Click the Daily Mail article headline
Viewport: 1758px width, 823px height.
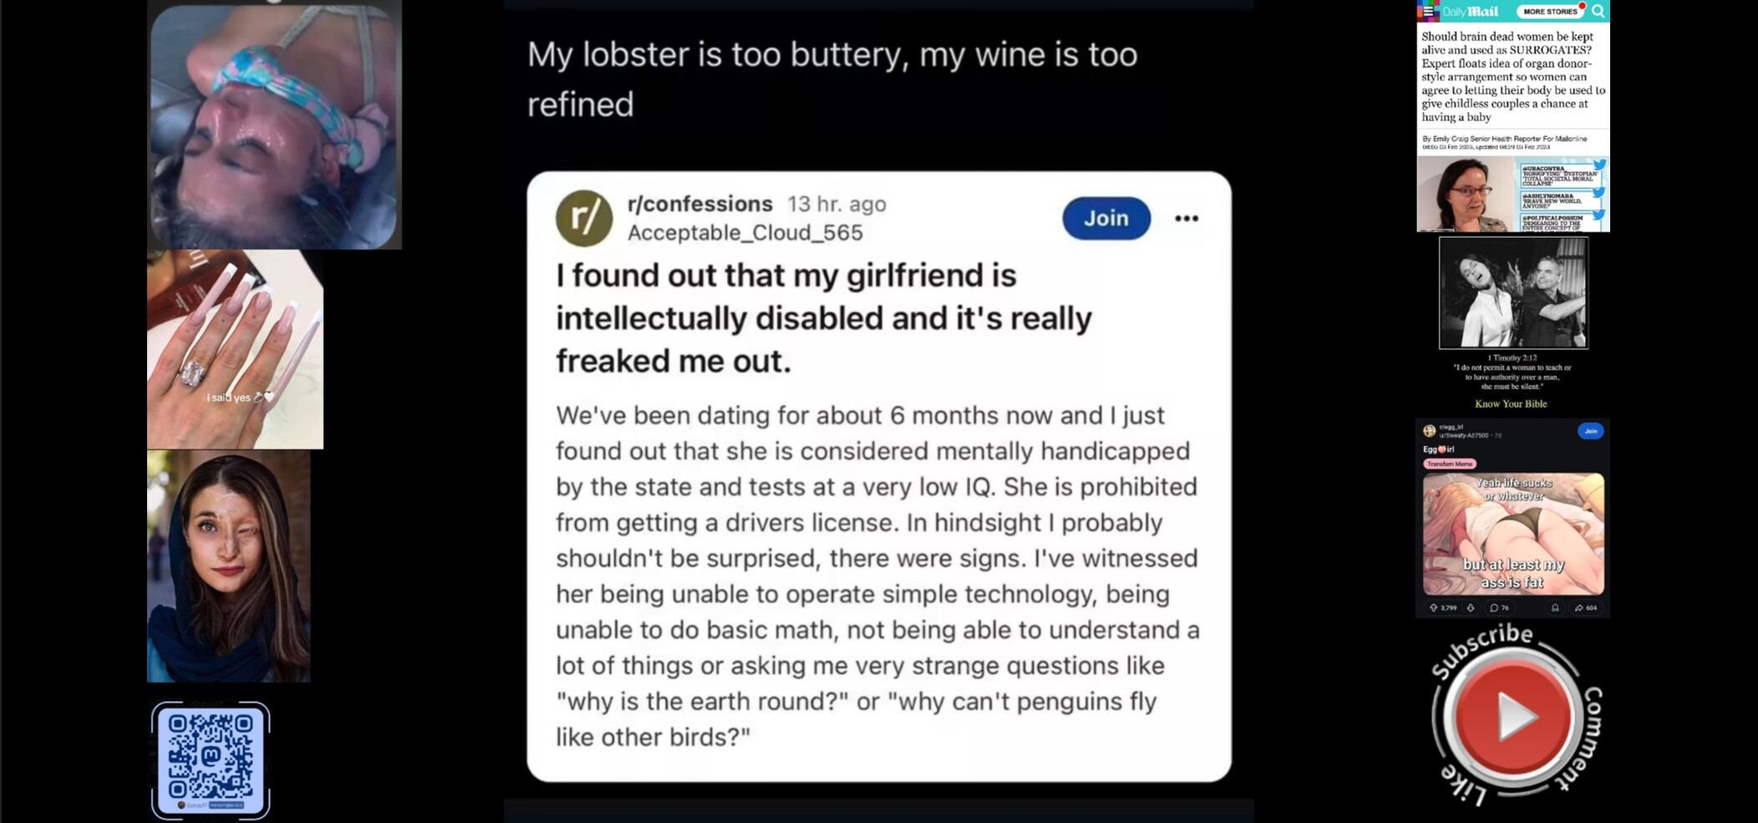click(1512, 76)
